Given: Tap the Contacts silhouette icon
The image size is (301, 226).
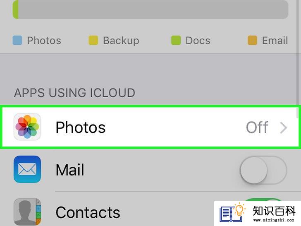Looking at the screenshot, I should pyautogui.click(x=27, y=212).
